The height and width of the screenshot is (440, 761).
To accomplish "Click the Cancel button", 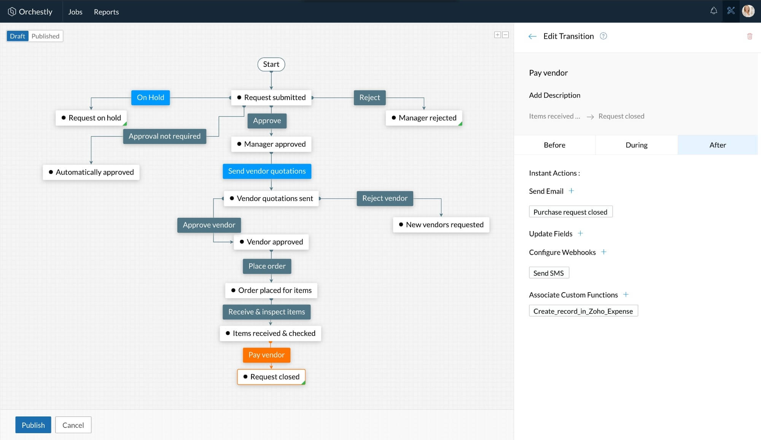I will [73, 425].
